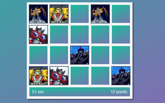The image size is (165, 103).
Task: Flip the face-down card above the bottom-right purple robot
Action: [x=121, y=55]
